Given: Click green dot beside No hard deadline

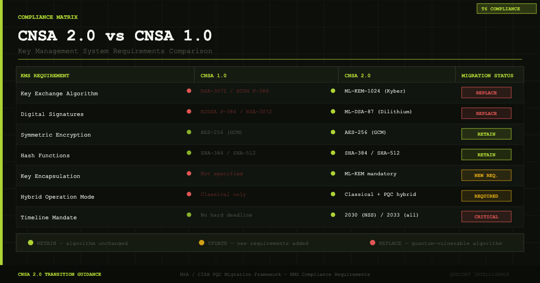Looking at the screenshot, I should point(189,215).
